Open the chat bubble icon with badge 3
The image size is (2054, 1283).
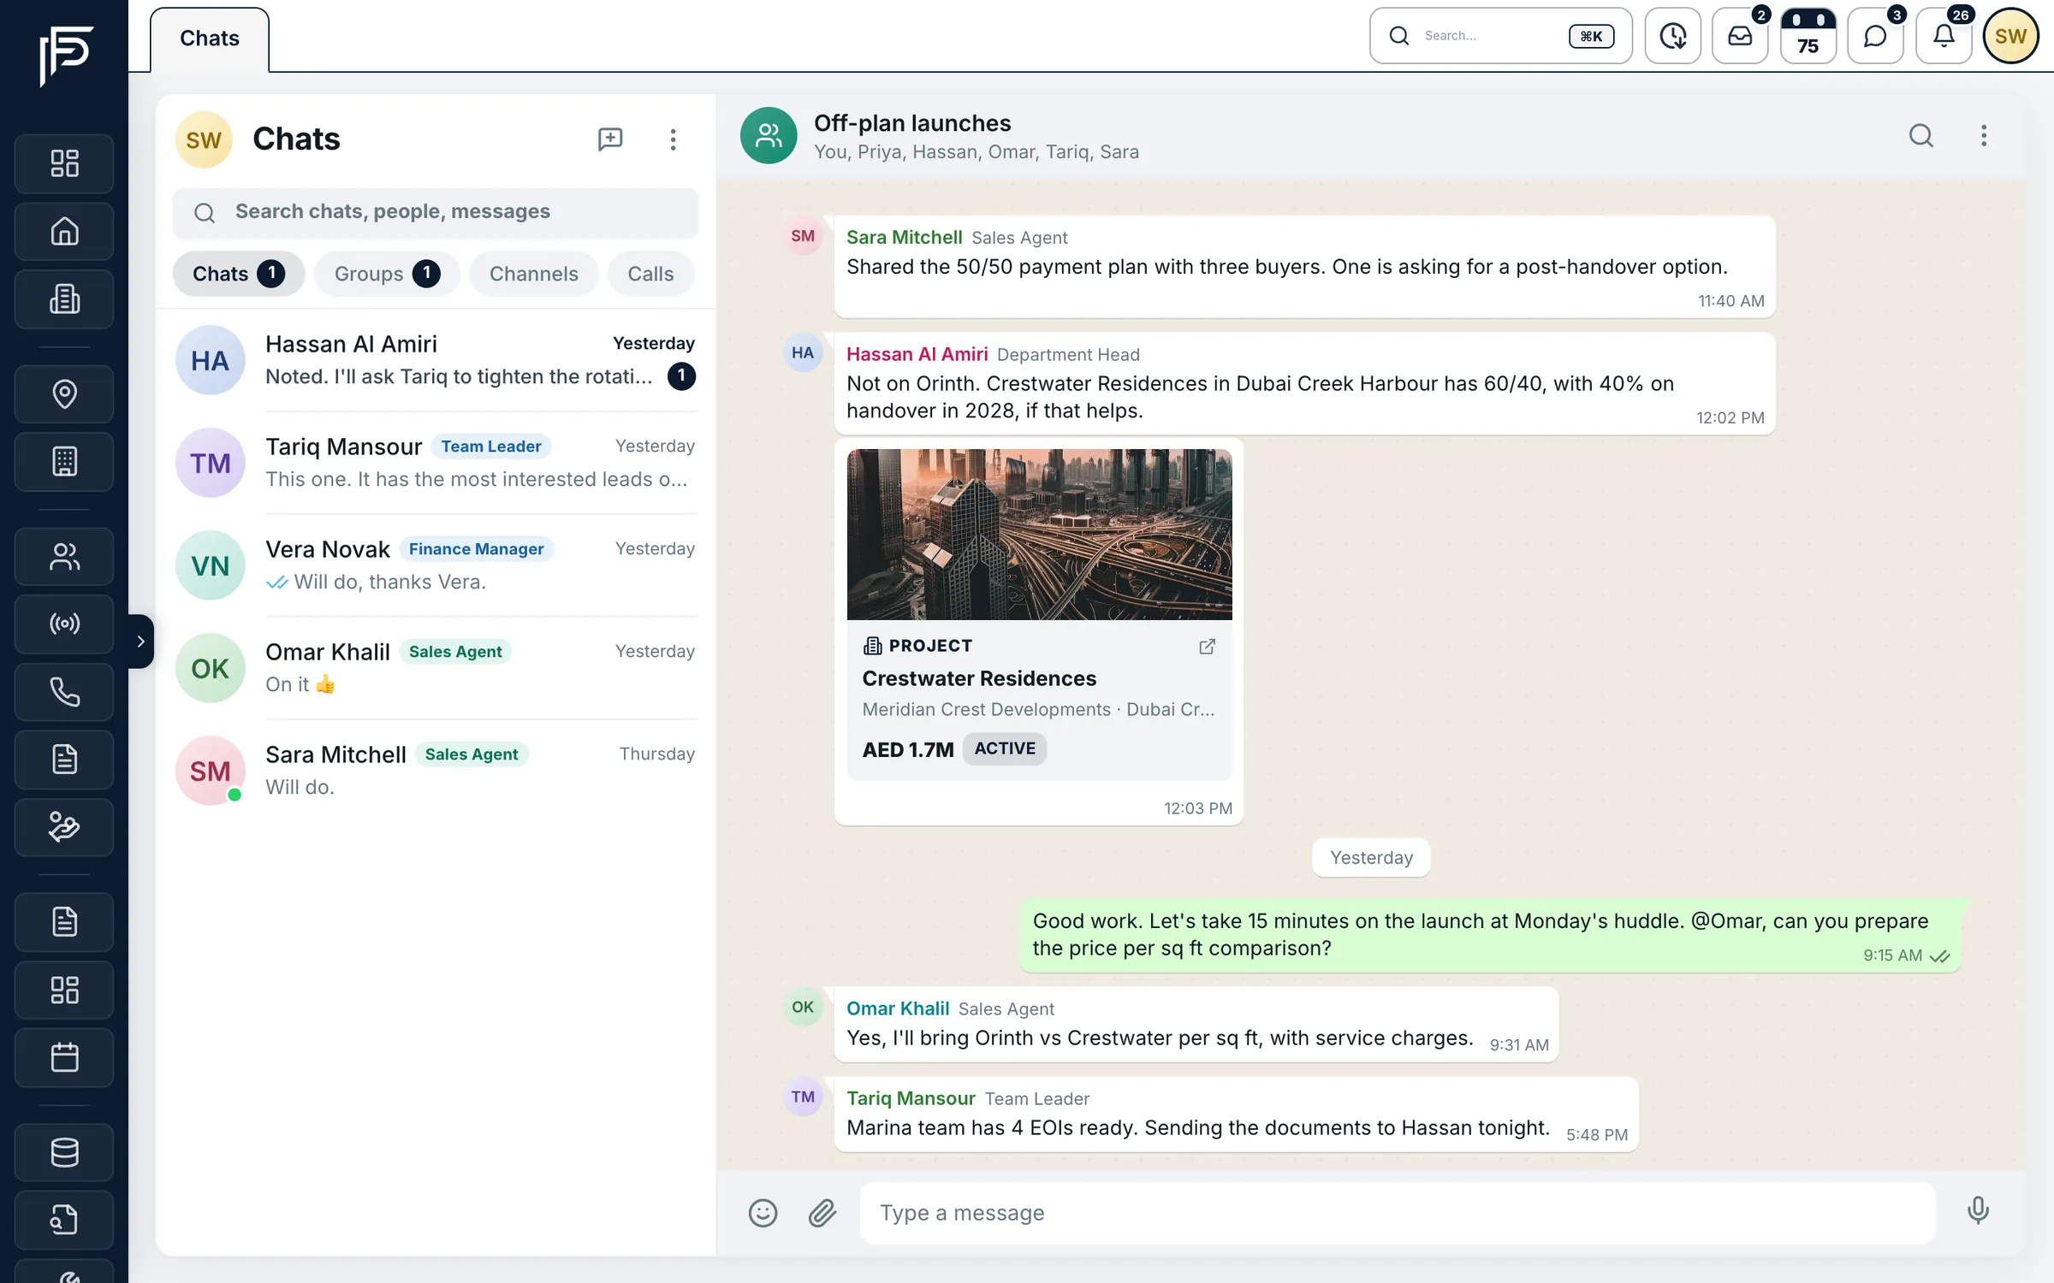[x=1875, y=36]
